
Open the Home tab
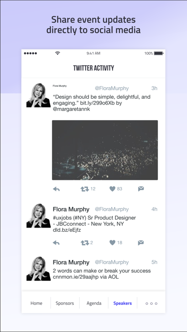(36, 303)
